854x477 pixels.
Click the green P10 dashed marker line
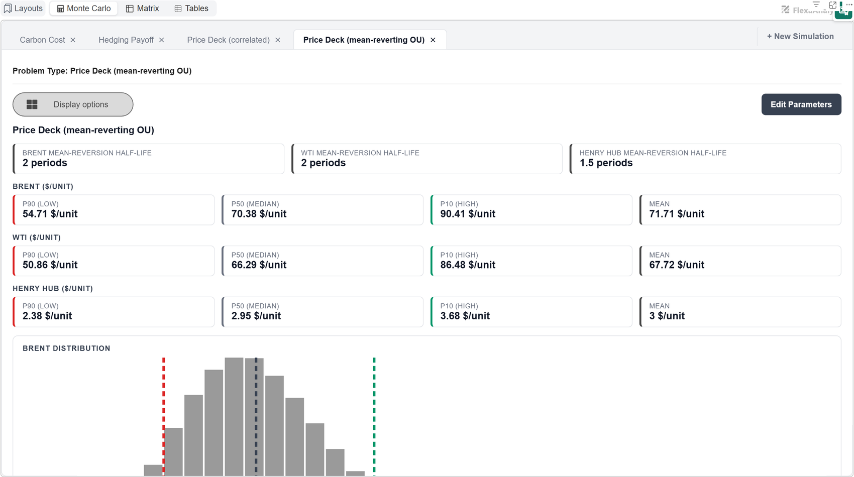click(374, 416)
